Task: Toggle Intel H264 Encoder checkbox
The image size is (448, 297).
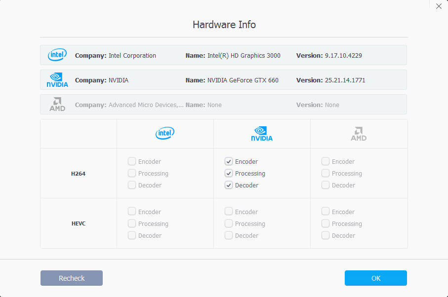Action: pos(132,161)
